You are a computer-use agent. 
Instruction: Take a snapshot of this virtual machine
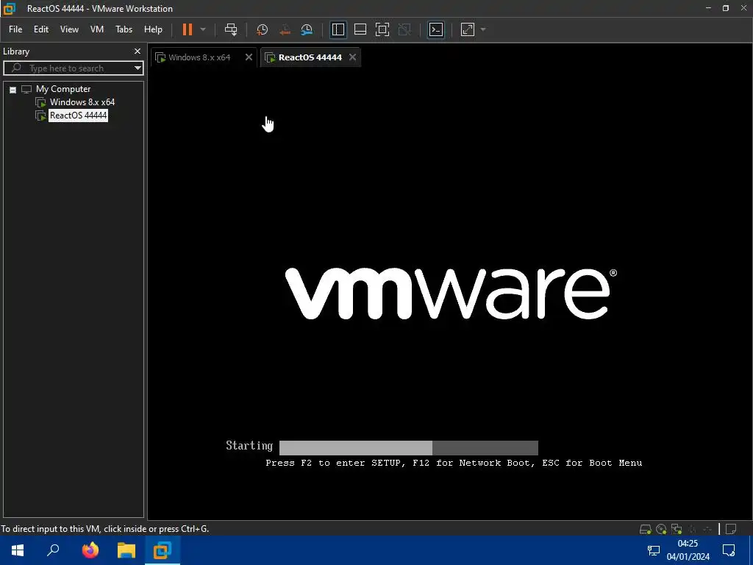tap(263, 29)
